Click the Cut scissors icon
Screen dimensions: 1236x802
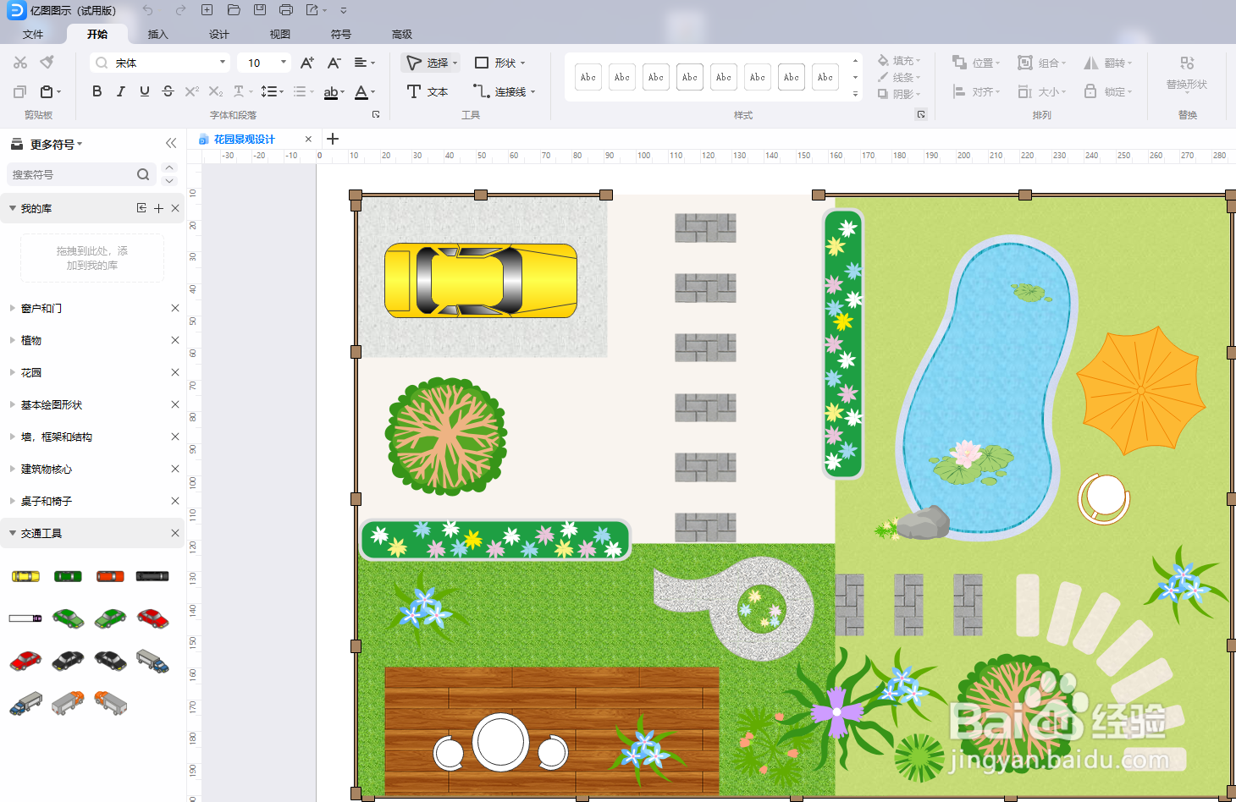click(x=20, y=63)
